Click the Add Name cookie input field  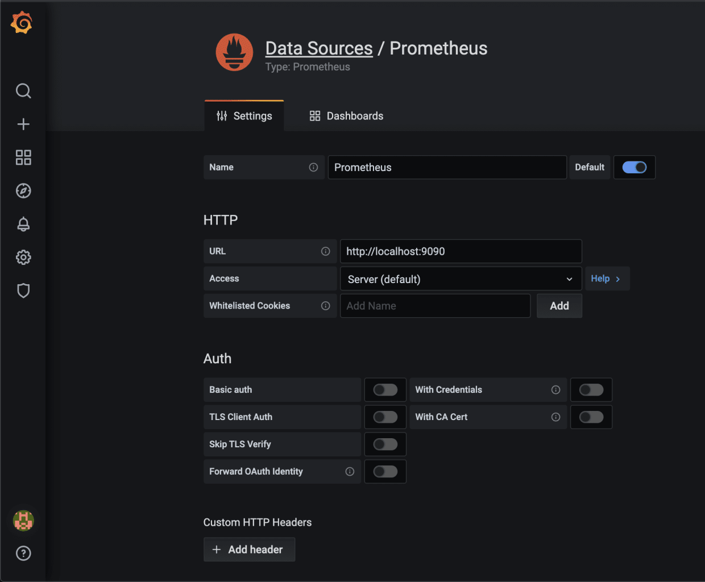(435, 306)
